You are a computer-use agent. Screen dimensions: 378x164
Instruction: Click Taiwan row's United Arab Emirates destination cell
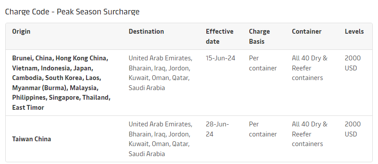click(160, 139)
